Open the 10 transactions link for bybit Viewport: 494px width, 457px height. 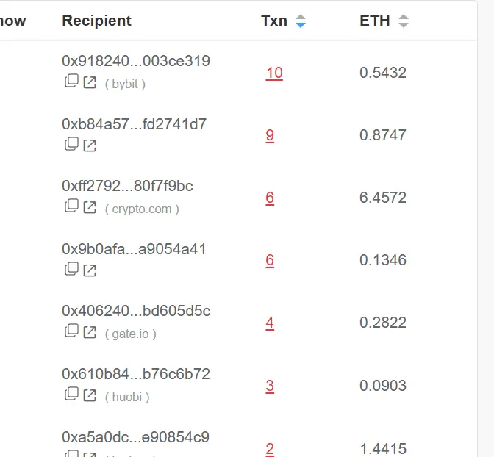coord(274,73)
